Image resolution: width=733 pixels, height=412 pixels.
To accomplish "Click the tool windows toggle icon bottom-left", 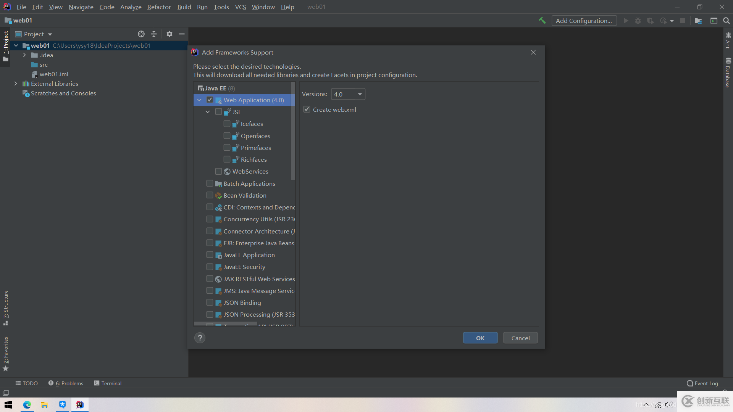I will click(6, 393).
